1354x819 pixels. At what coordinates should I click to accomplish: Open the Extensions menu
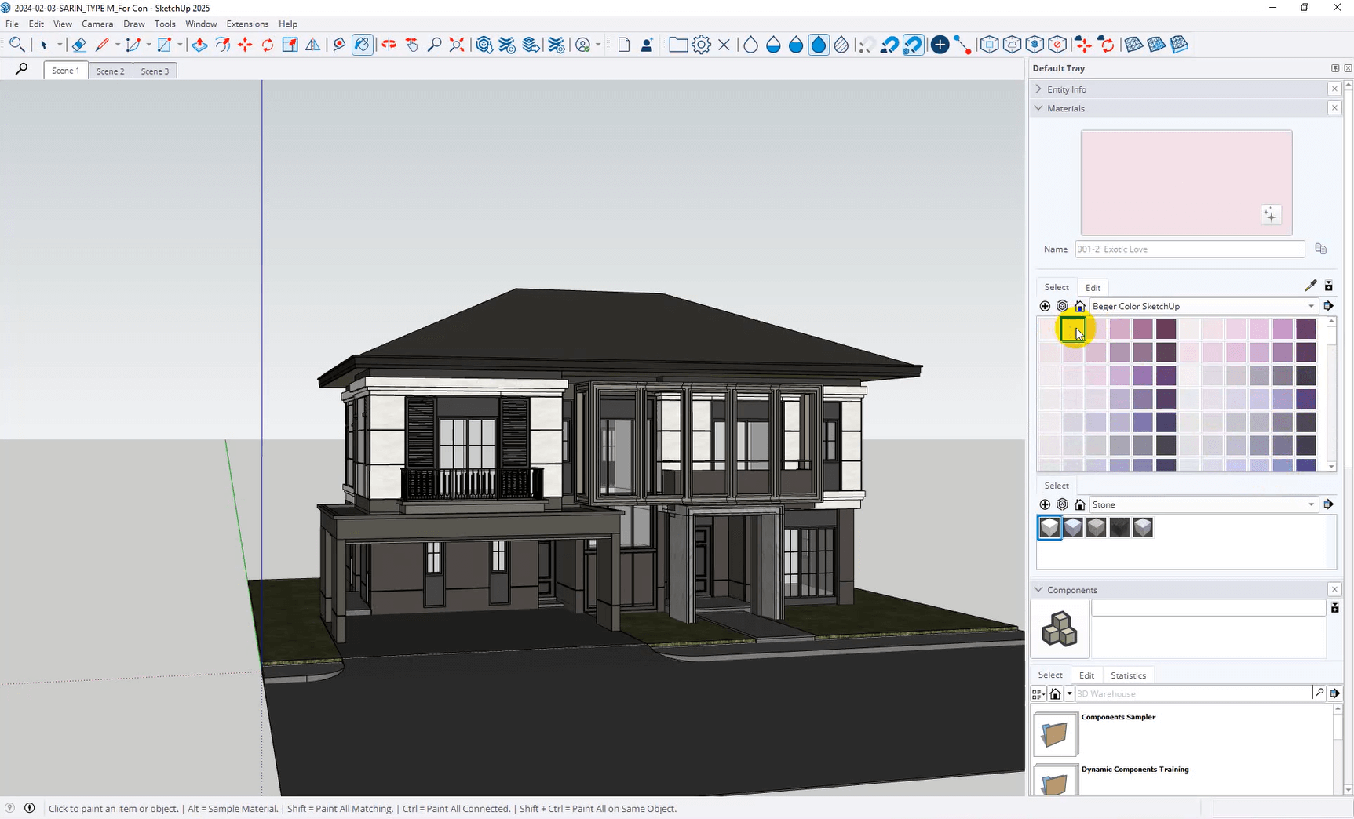click(247, 24)
